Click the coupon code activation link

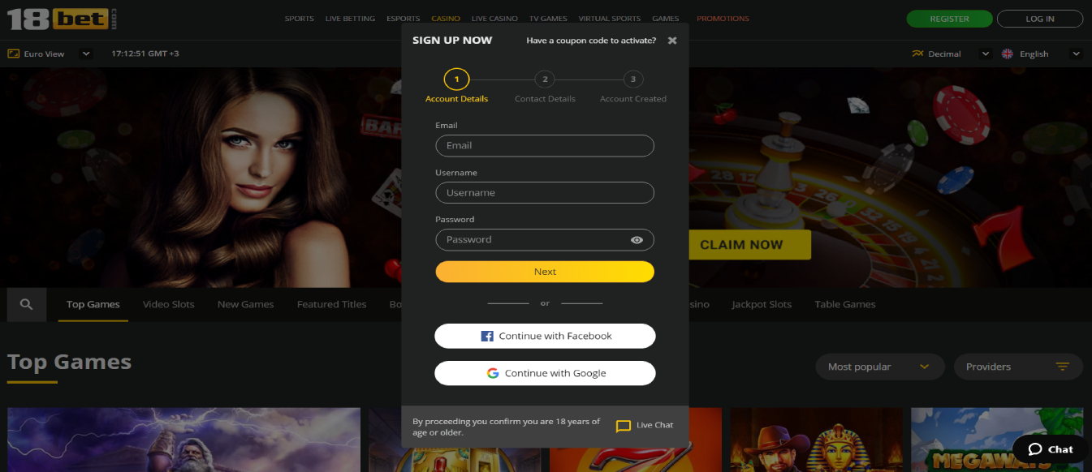[x=591, y=41]
